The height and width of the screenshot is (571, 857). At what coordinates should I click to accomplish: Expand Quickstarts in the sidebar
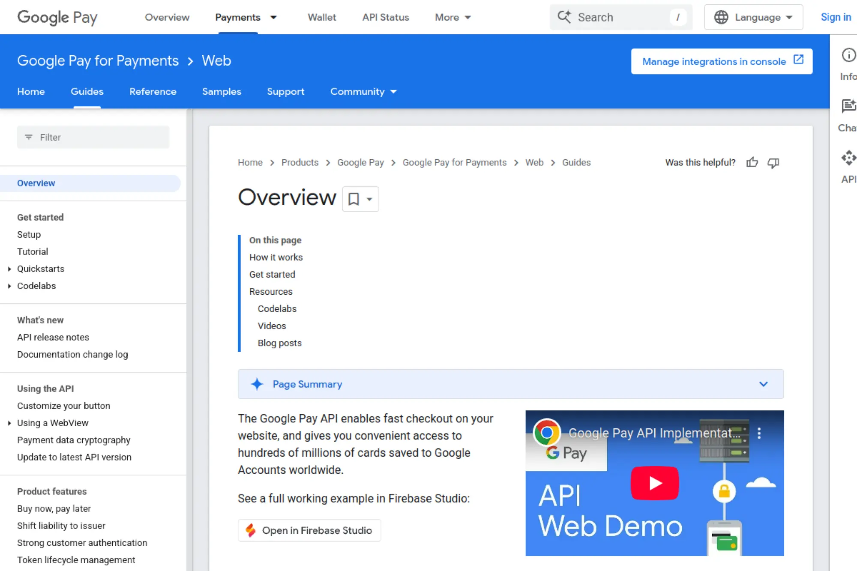tap(9, 269)
